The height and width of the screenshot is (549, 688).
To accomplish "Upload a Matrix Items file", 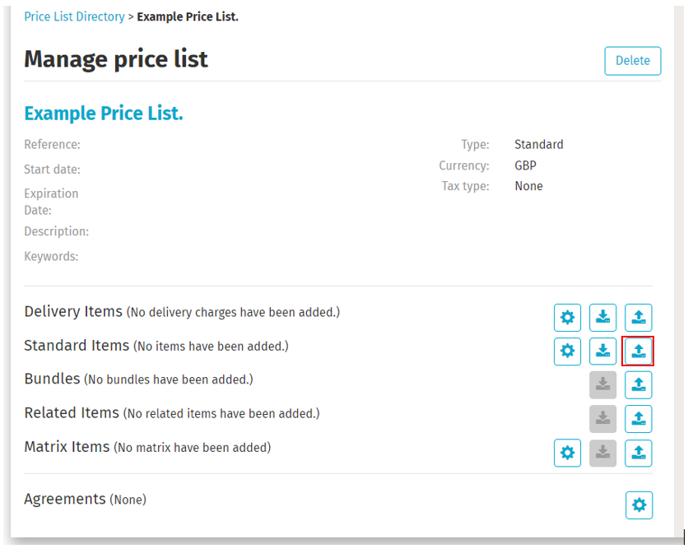I will [x=639, y=453].
